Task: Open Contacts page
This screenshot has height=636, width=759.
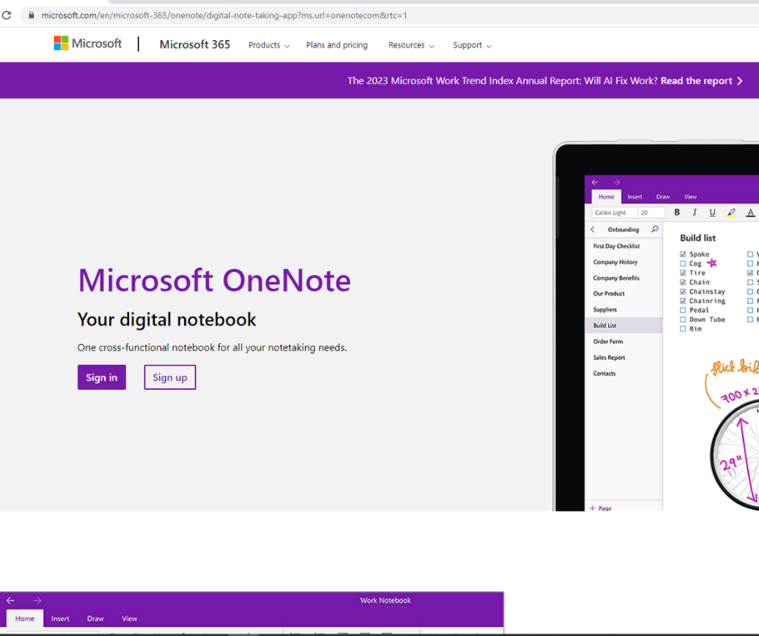Action: click(604, 373)
